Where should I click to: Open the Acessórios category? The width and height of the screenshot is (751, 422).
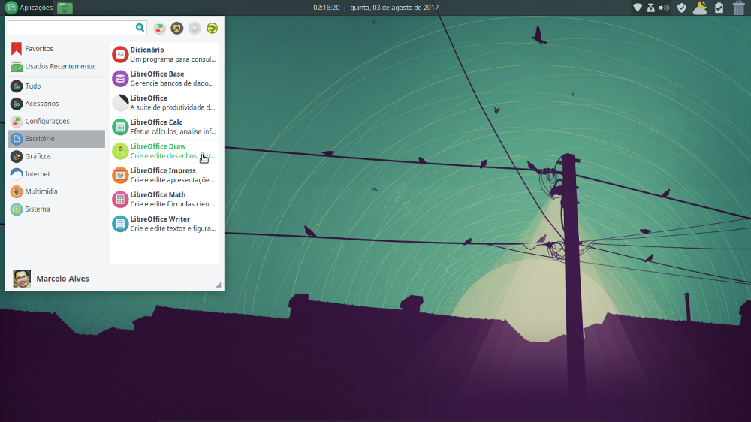pos(56,104)
